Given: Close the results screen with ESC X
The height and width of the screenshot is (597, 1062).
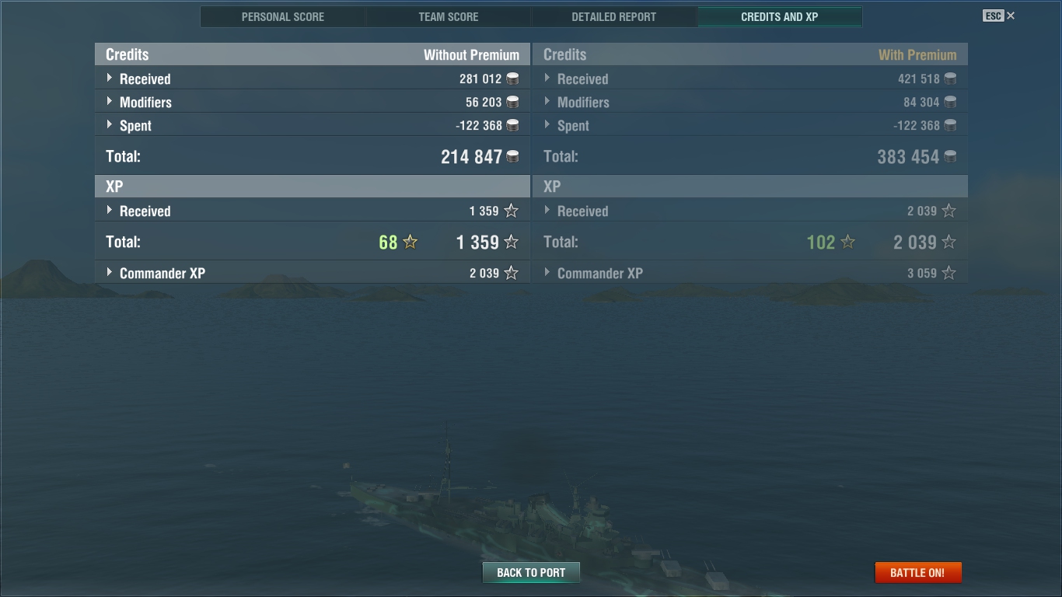Looking at the screenshot, I should (999, 16).
